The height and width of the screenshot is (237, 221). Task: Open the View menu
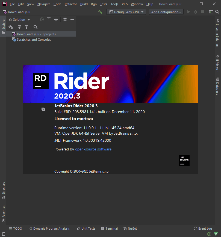(31, 4)
